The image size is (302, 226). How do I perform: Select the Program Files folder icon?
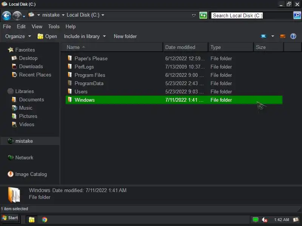70,75
